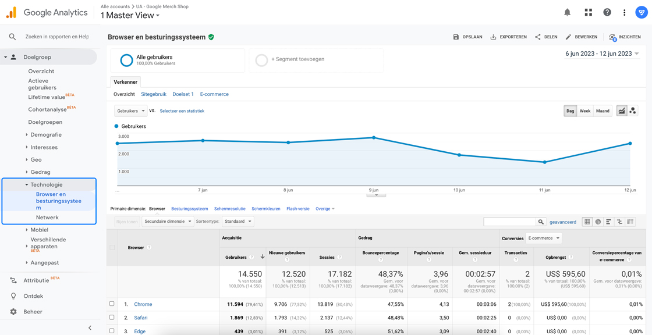
Task: Export the report with Exporteren
Action: pos(509,37)
